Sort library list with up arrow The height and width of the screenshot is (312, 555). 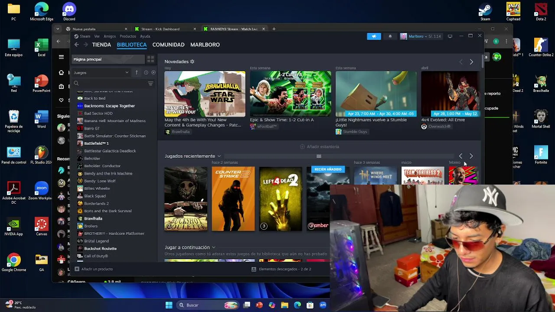point(137,72)
